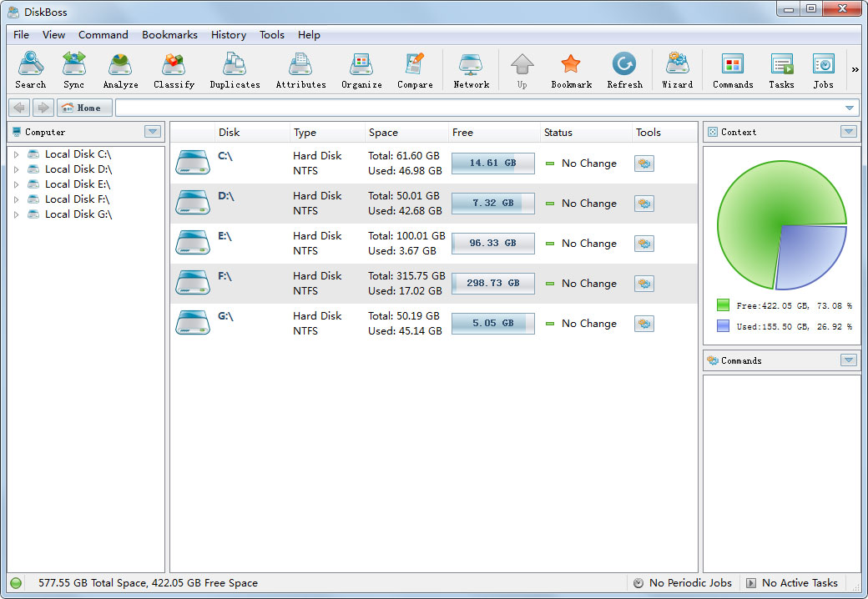868x599 pixels.
Task: Launch the Analyze disk tool
Action: tap(120, 70)
